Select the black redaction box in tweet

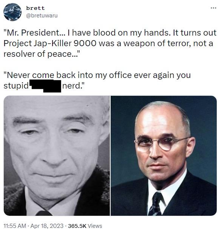click(x=45, y=86)
